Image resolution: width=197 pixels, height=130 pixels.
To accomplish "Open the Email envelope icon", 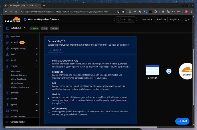I will click(x=7, y=60).
